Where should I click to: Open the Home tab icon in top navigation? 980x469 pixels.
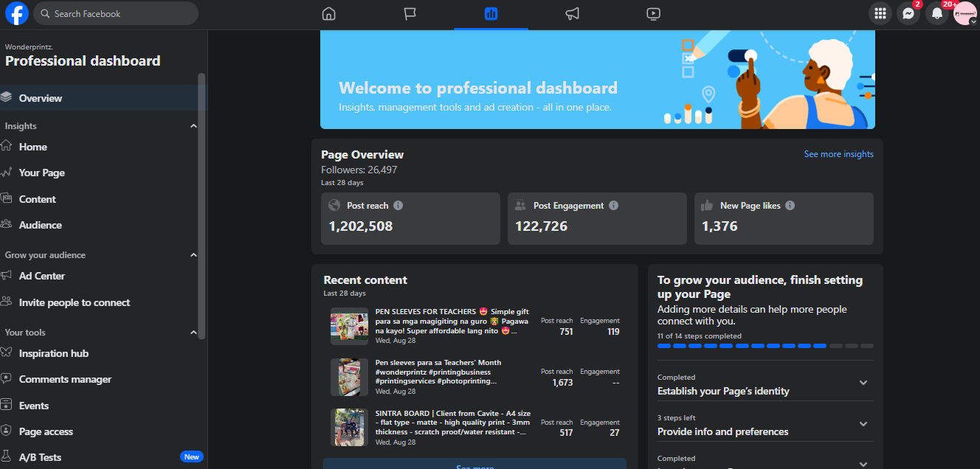(329, 13)
